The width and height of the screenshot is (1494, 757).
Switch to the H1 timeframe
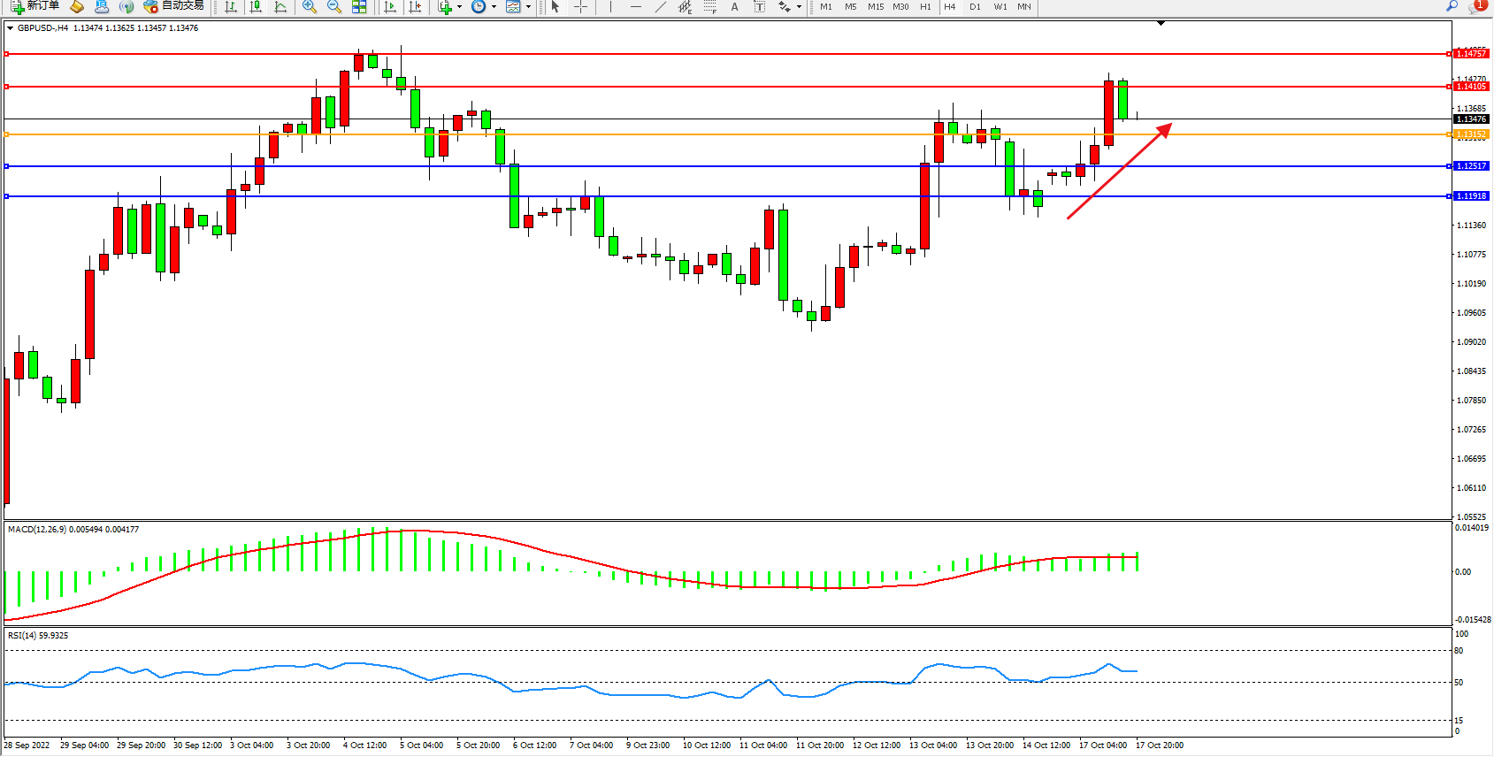tap(925, 6)
